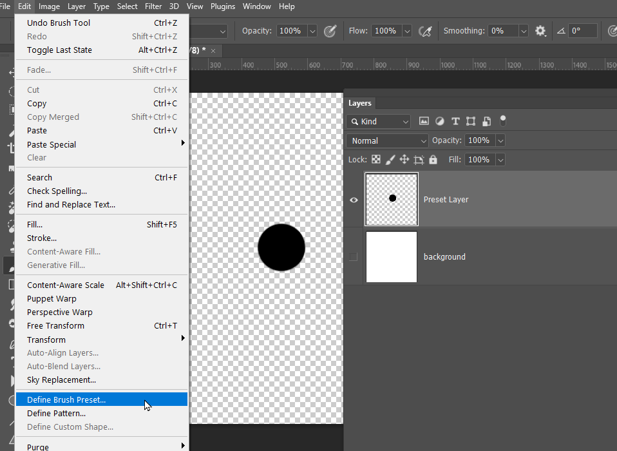The image size is (617, 451).
Task: Expand the Fill percentage dropdown
Action: (x=500, y=159)
